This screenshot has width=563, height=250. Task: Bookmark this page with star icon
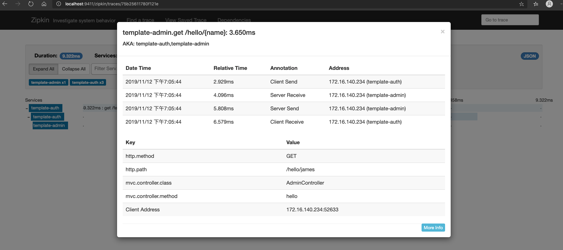click(521, 4)
